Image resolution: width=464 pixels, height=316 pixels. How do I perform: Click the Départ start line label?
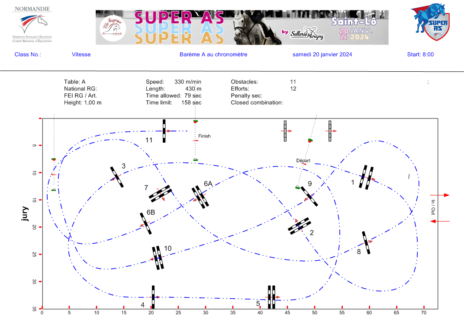(x=303, y=160)
